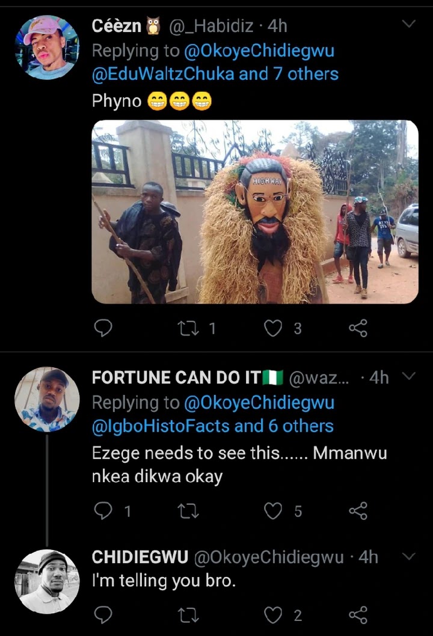Expand menu arrow on FORTUNE CAN DO IT tweet
Screen dimensions: 433x636
click(408, 376)
